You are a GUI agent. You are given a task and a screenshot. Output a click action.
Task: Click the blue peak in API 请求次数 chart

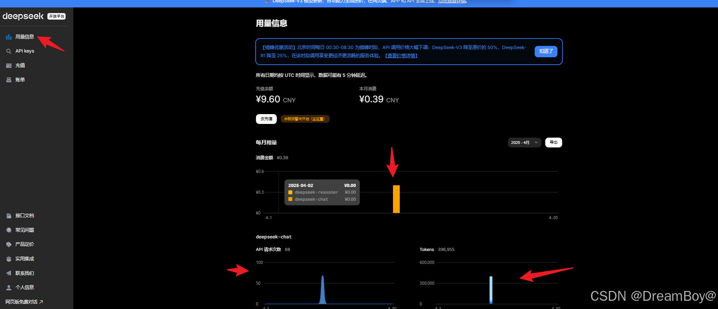click(x=323, y=289)
